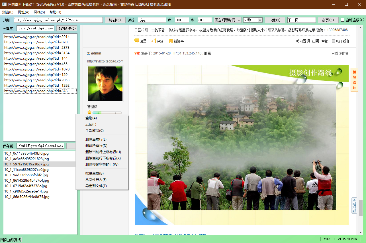Click the date-time in status bar

pos(340,239)
